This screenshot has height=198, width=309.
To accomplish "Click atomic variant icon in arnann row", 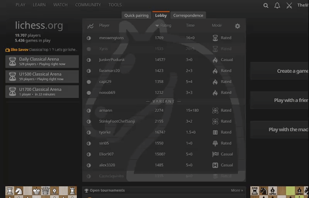I will tap(215, 111).
